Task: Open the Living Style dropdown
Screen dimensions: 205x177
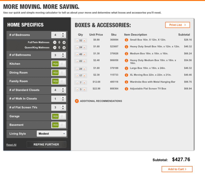Action: click(52, 134)
